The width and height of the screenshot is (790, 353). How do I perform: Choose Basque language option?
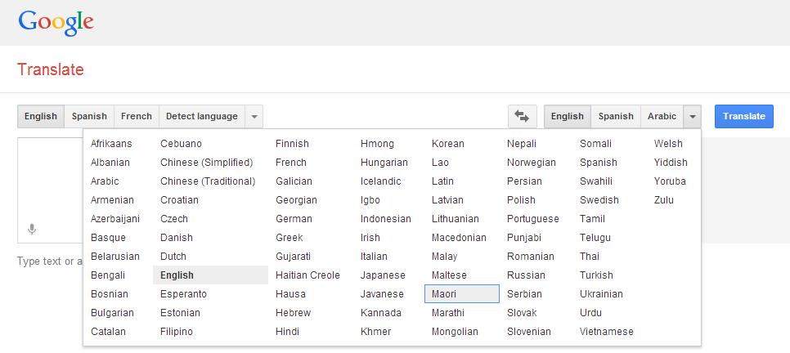pos(108,238)
